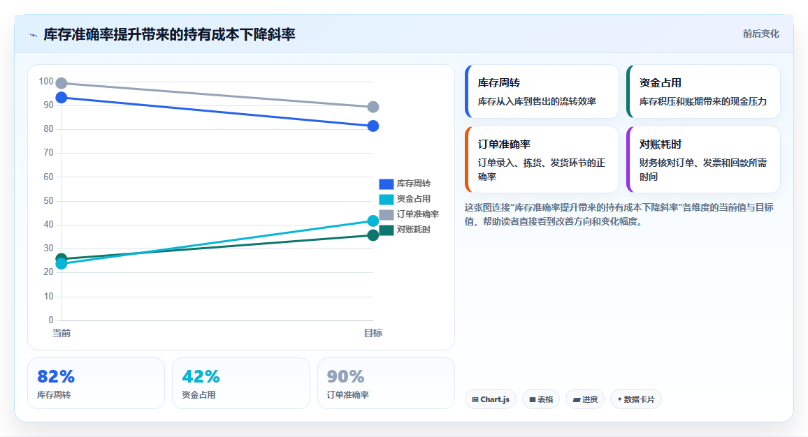Click the 对账耗时 legend label
The width and height of the screenshot is (808, 437).
click(413, 230)
